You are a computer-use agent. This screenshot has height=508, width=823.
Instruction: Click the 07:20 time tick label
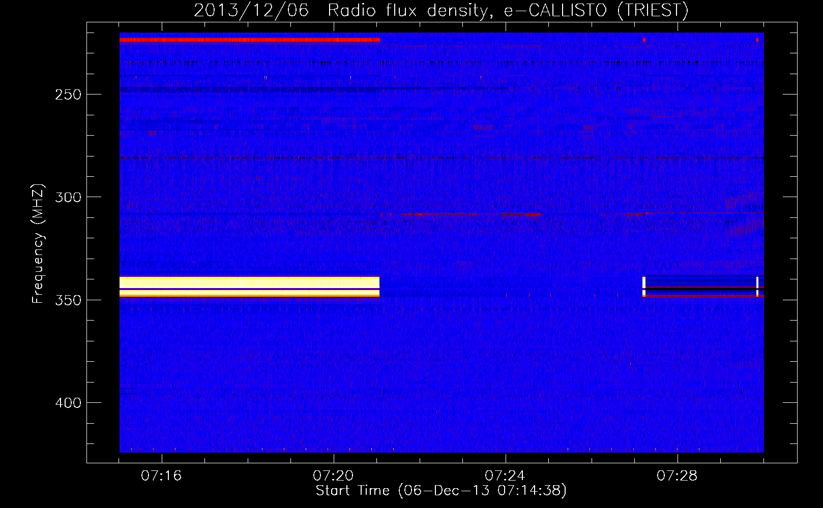(x=333, y=476)
